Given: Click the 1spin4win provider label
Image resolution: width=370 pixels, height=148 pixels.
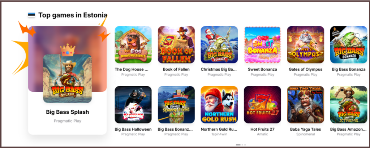Looking at the screenshot, I should click(219, 134).
